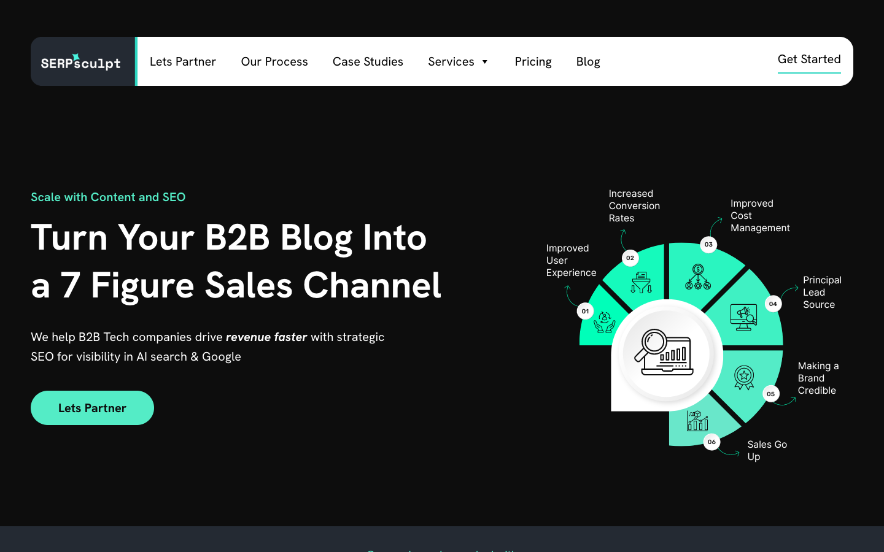Click the 06 number badge
This screenshot has height=552, width=884.
[711, 442]
